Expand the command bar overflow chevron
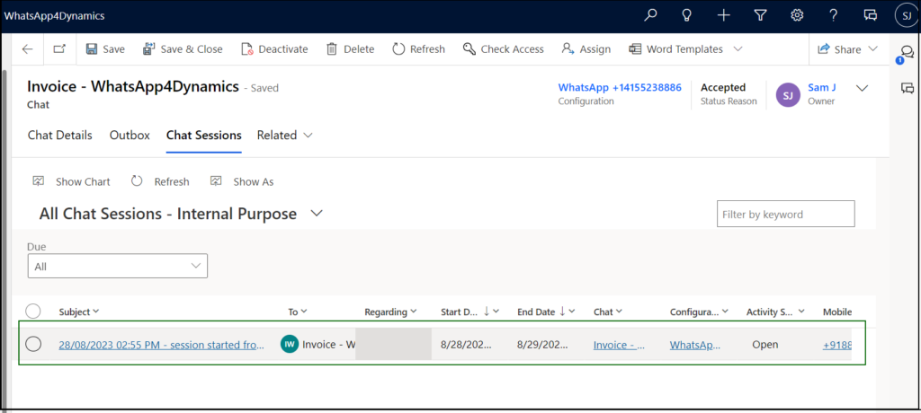921x413 pixels. point(738,49)
